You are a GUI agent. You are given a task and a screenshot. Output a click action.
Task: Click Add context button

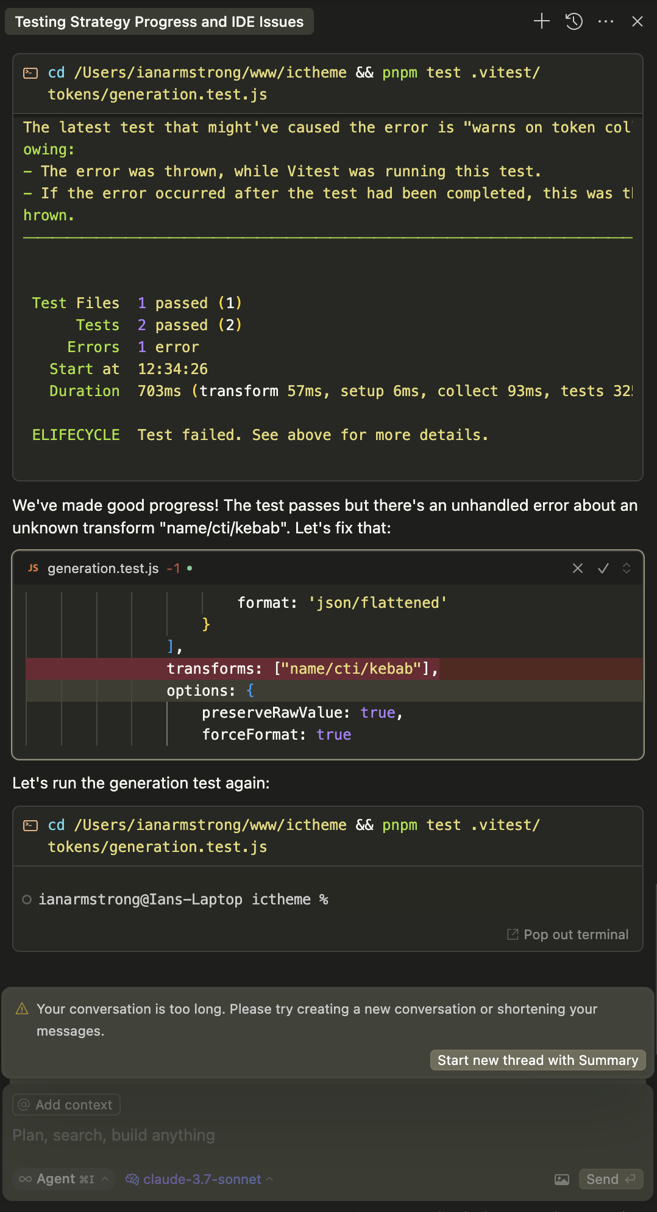pos(66,1105)
